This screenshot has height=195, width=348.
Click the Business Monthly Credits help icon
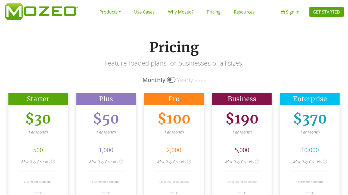click(x=257, y=162)
